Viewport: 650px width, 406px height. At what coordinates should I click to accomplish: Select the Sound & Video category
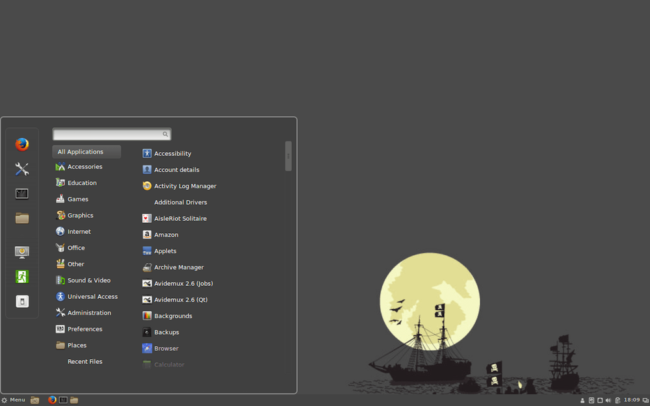point(83,281)
